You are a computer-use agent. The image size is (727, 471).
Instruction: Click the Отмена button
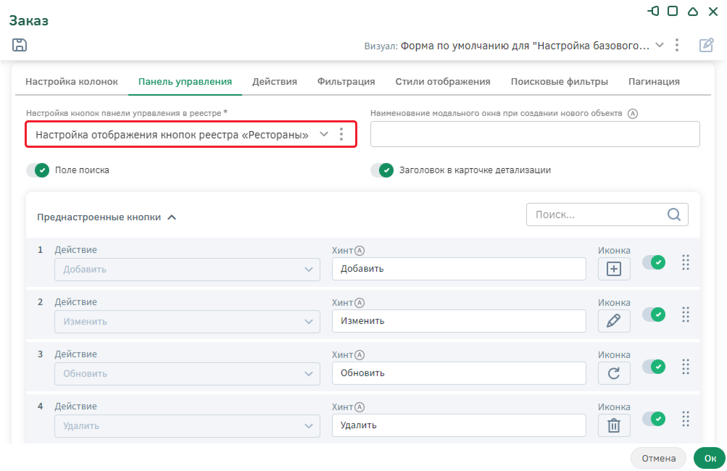pos(658,458)
